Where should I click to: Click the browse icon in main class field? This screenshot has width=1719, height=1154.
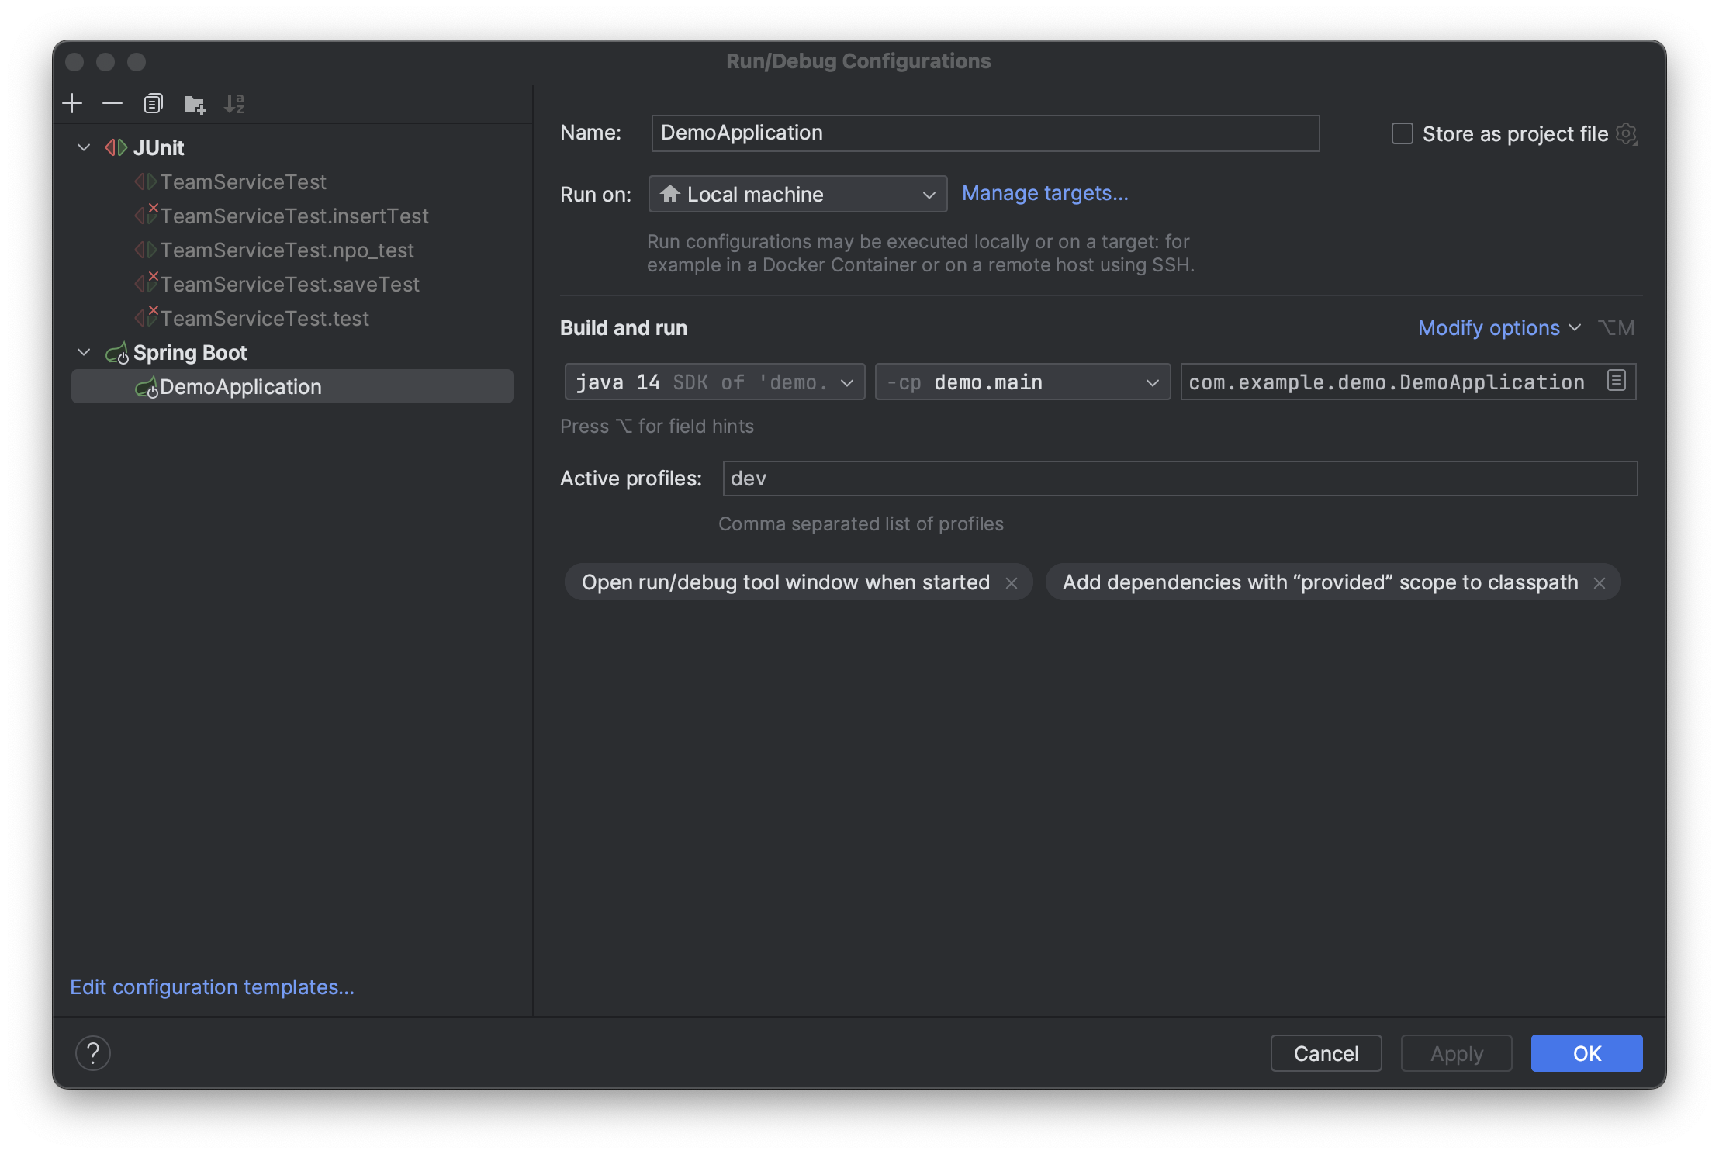(1617, 381)
